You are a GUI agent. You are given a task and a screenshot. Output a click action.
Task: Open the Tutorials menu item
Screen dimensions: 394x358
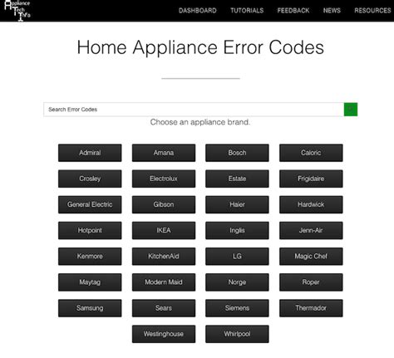[247, 11]
